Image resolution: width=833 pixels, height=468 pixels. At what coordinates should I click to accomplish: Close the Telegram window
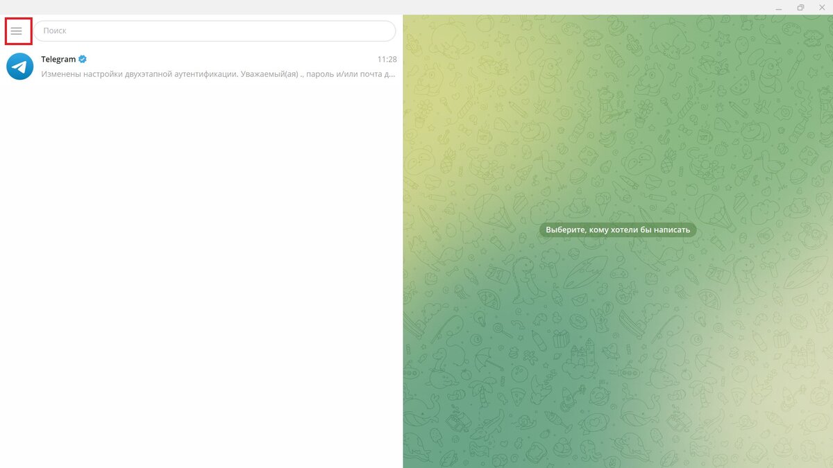[822, 7]
